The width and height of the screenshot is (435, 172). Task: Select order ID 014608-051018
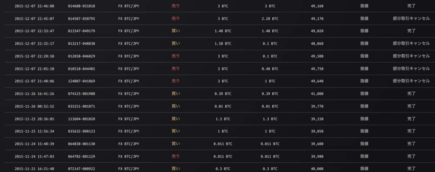[x=81, y=6]
